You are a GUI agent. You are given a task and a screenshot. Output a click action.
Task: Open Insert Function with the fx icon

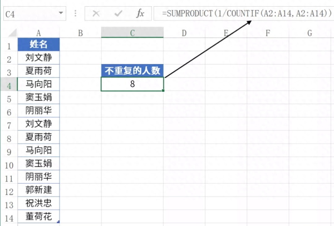pos(141,13)
